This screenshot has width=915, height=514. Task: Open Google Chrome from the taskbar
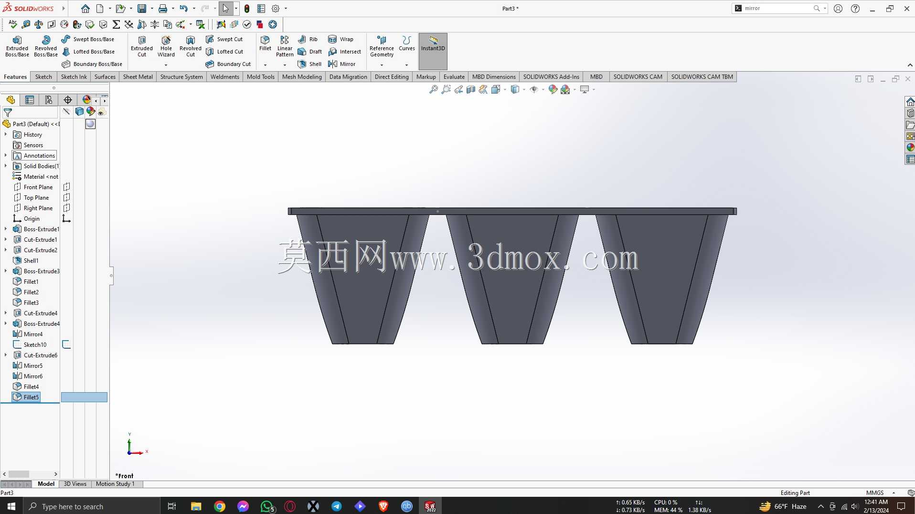(x=220, y=506)
